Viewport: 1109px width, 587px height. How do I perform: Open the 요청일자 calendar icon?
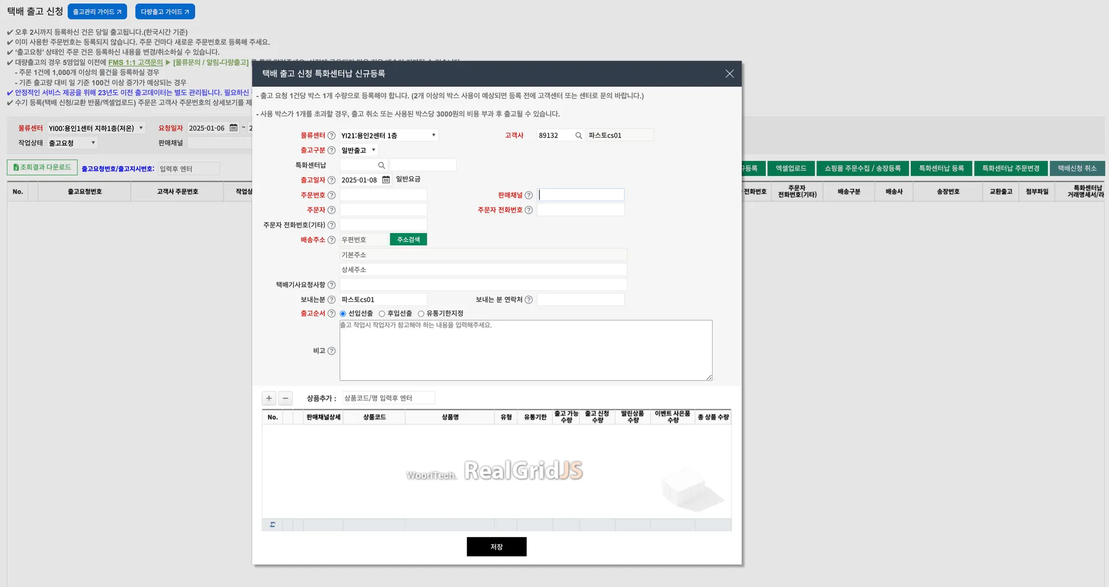pos(233,128)
